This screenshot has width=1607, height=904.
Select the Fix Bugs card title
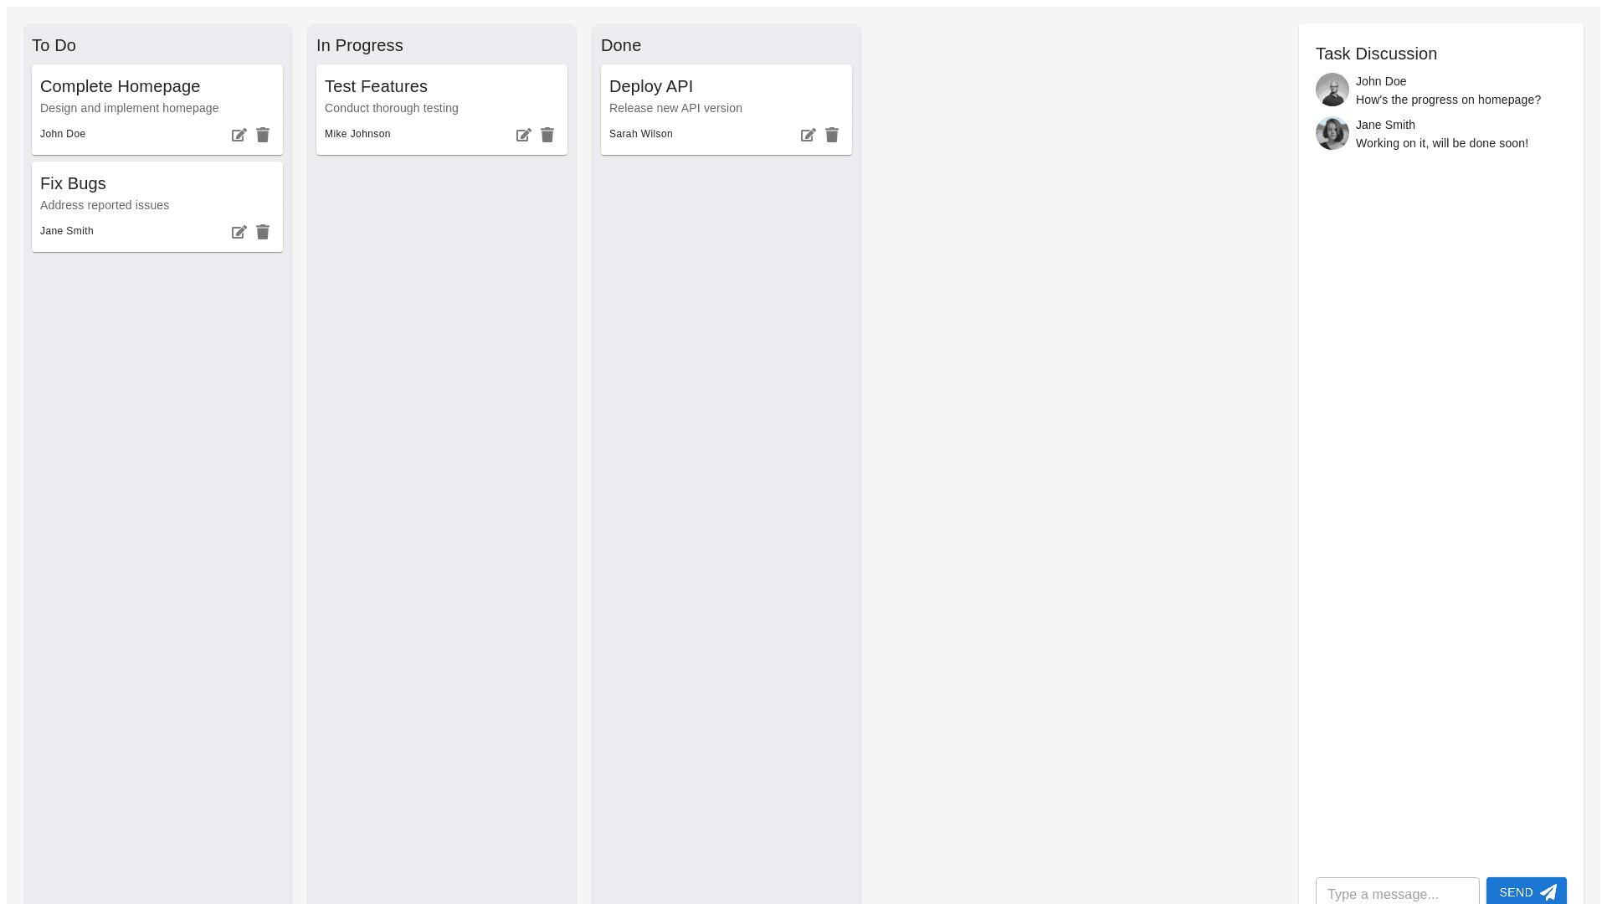[73, 183]
